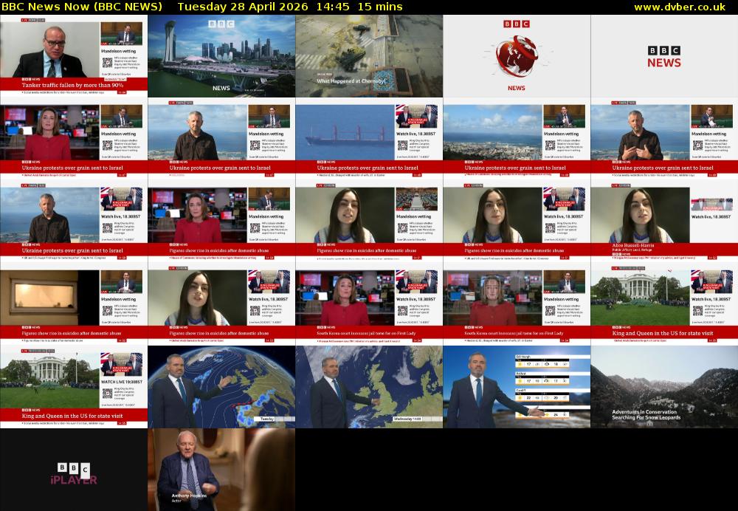Viewport: 738px width, 511px height.
Task: Click the 'Anthony Hopkins' name caption
Action: [x=189, y=495]
